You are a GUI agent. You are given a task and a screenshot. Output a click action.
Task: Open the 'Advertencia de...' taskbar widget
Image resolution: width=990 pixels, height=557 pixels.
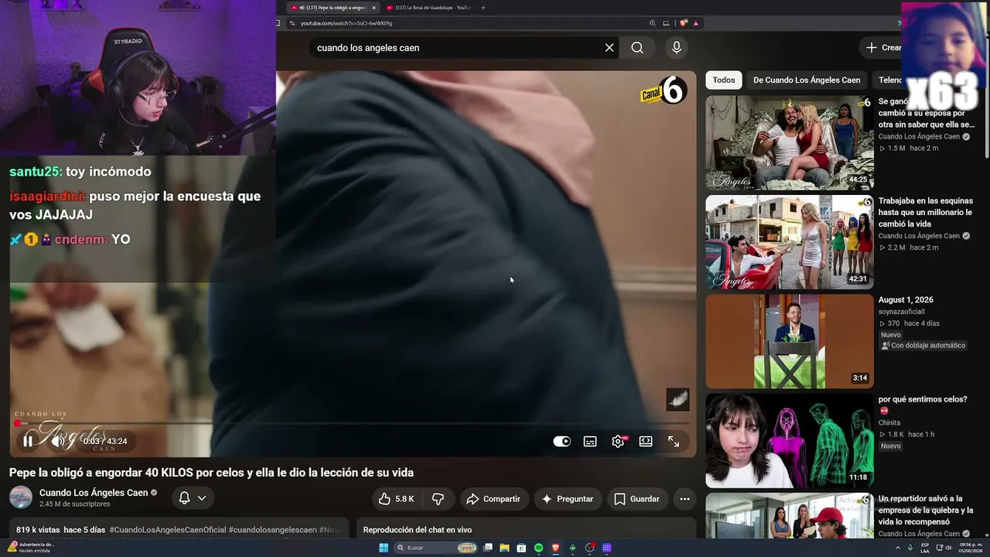coord(29,548)
